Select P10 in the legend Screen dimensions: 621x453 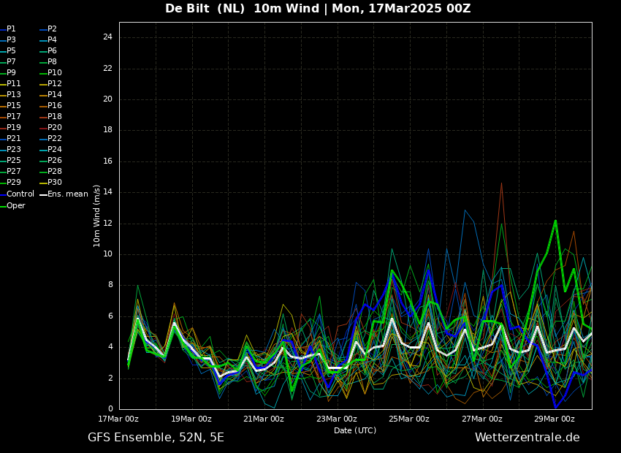tap(55, 73)
